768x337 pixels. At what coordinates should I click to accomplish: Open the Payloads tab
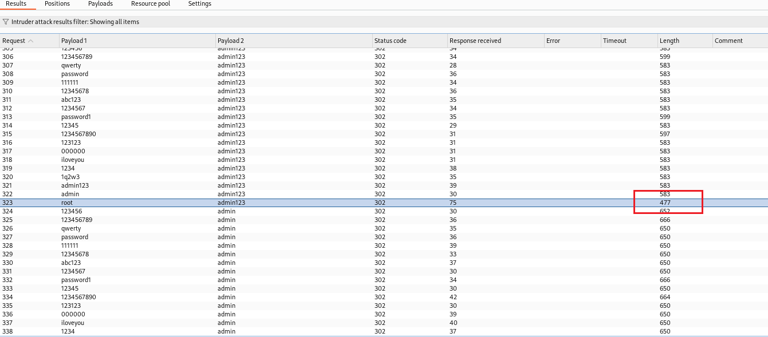[x=100, y=4]
